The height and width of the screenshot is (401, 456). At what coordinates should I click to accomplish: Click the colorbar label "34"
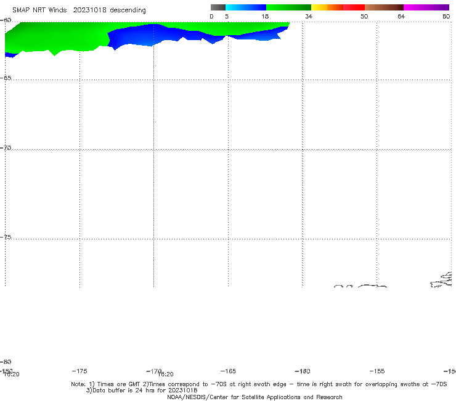(309, 17)
